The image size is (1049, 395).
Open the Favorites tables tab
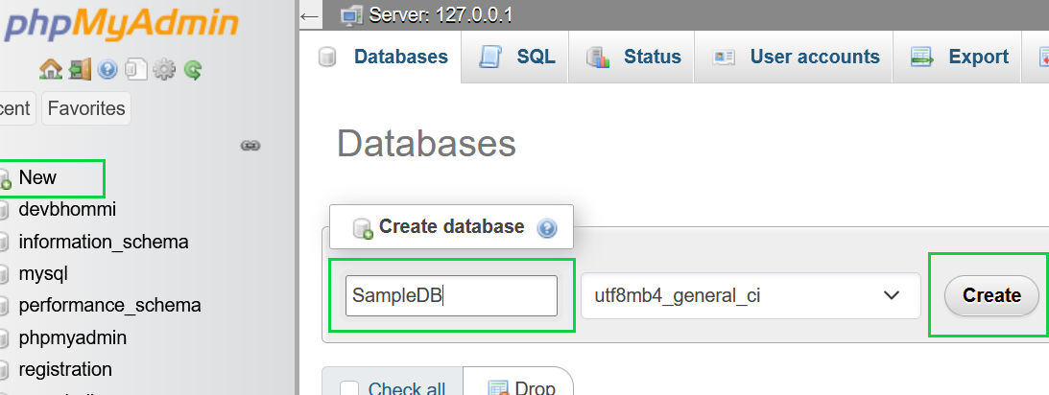[x=86, y=108]
